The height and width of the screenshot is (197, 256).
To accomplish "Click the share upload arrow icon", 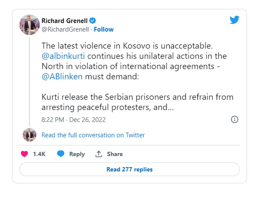I will pos(99,154).
